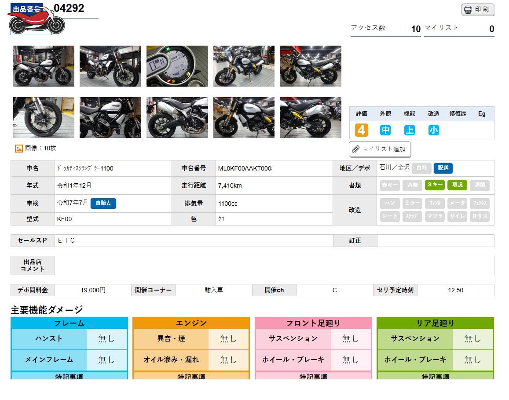Open the instrument meter photo thumbnail
509x400 pixels.
(x=177, y=66)
